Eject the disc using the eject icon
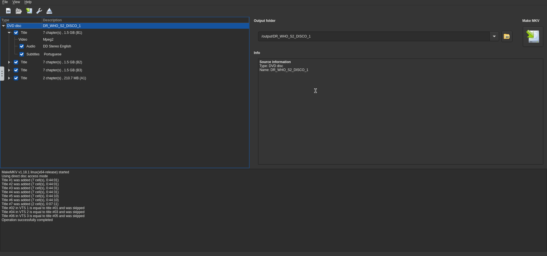The image size is (547, 256). click(x=49, y=11)
